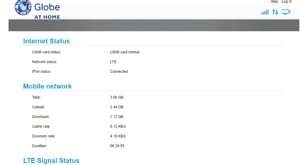
Task: Click the connected devices monitor icon
Action: tap(286, 12)
